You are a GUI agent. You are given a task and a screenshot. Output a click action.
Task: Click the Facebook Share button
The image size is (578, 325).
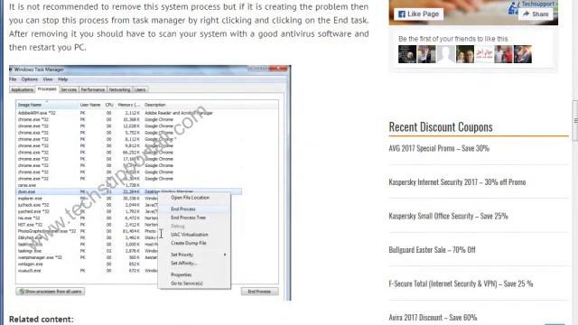click(x=536, y=14)
